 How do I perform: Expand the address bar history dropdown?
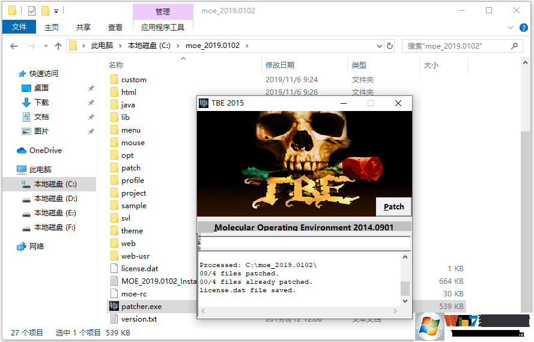379,46
